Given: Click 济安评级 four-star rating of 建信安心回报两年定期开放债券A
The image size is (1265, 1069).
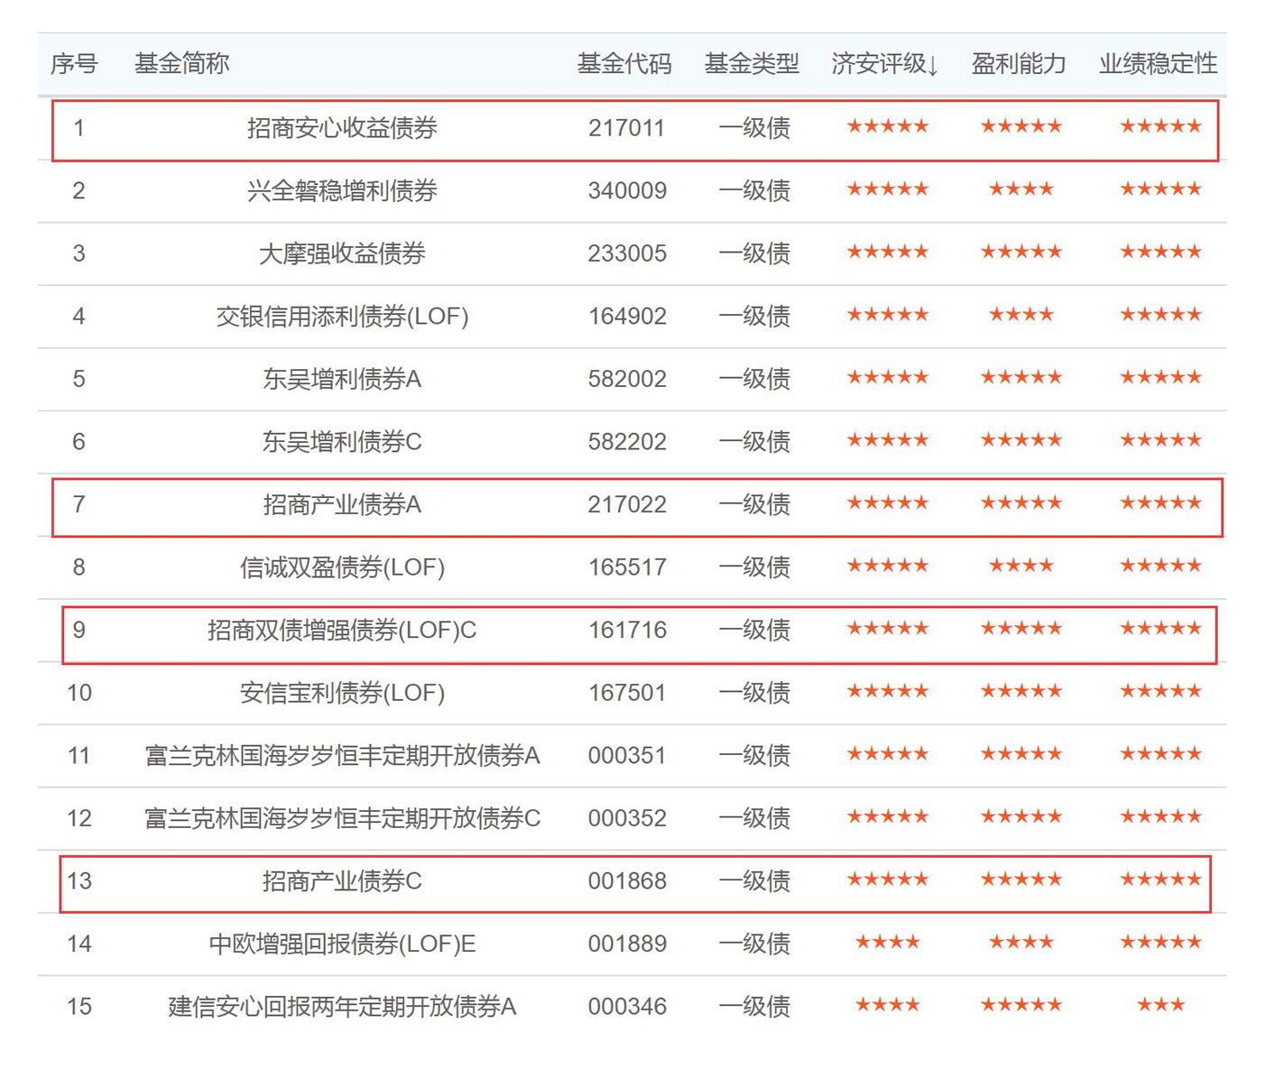Looking at the screenshot, I should coord(887,1005).
